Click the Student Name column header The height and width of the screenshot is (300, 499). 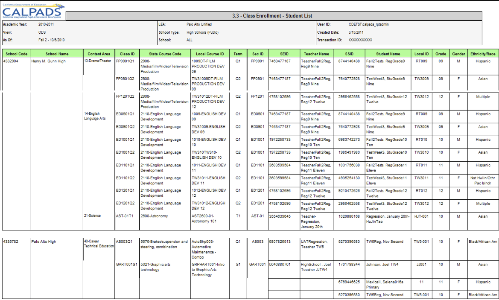388,54
